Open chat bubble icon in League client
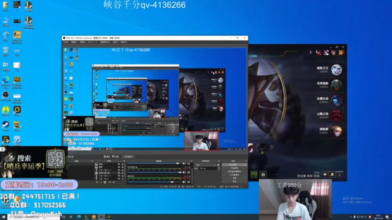The image size is (392, 220). [x=325, y=175]
